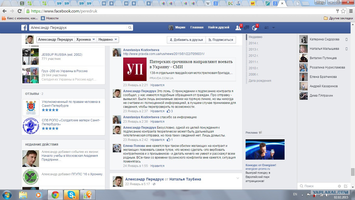
Task: Open Наталья Таубина profile link
Action: pos(185,179)
